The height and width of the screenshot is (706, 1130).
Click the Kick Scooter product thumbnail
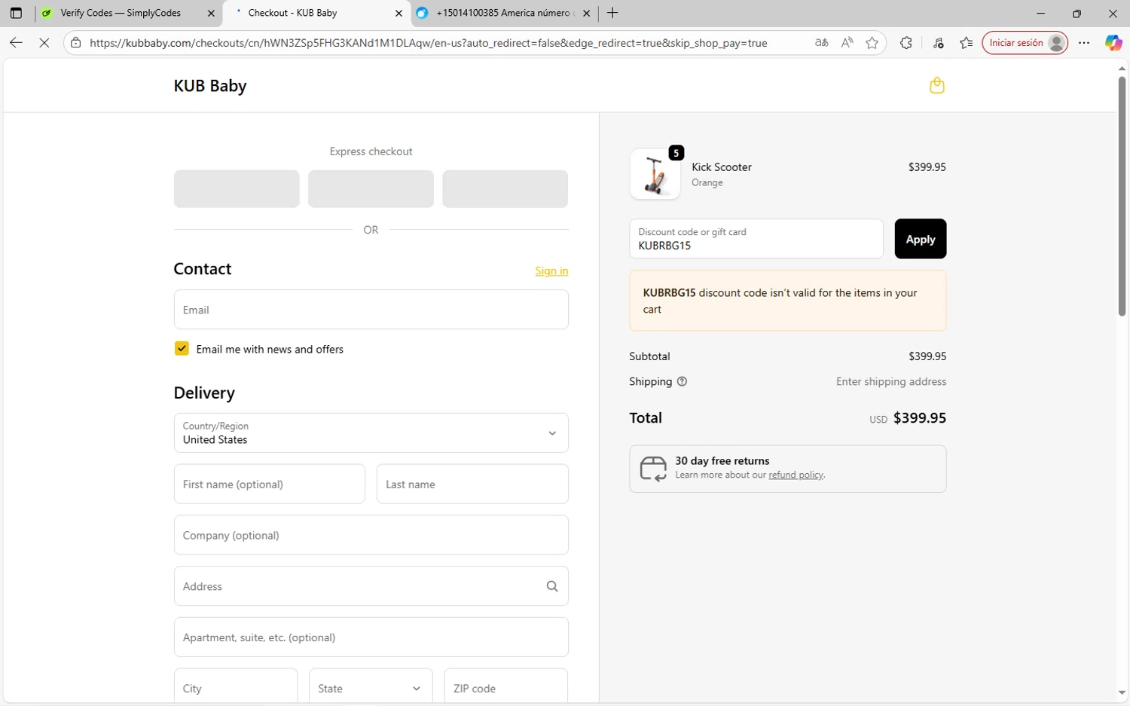click(655, 174)
